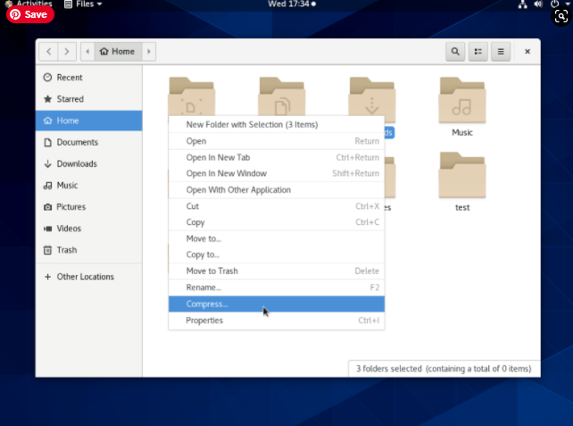The width and height of the screenshot is (573, 426).
Task: Click the visual search lens icon
Action: [x=561, y=16]
